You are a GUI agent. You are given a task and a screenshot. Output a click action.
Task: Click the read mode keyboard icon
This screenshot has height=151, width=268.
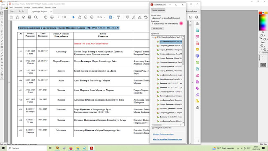pos(118,17)
